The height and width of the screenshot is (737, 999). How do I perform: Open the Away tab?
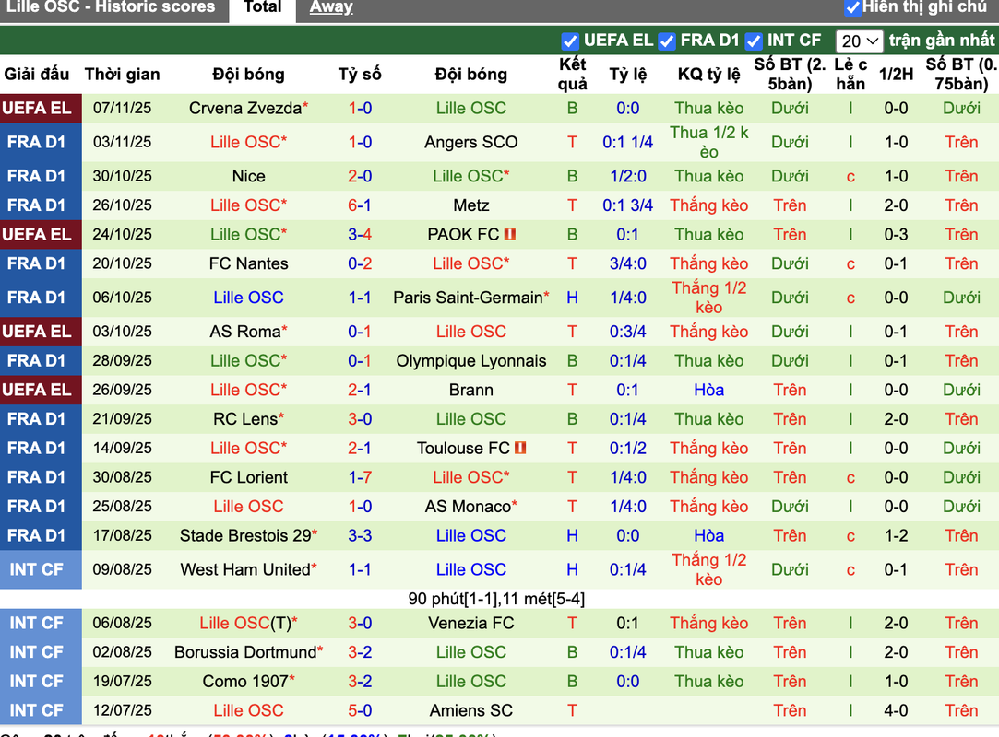[x=330, y=7]
